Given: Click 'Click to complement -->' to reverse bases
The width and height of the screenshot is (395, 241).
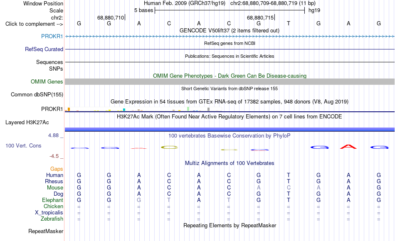Looking at the screenshot, I should [34, 24].
